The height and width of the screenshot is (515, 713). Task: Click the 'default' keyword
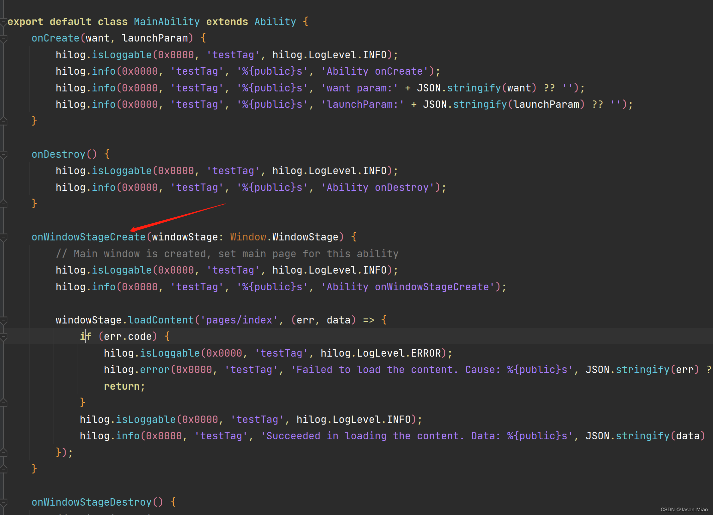click(x=70, y=22)
